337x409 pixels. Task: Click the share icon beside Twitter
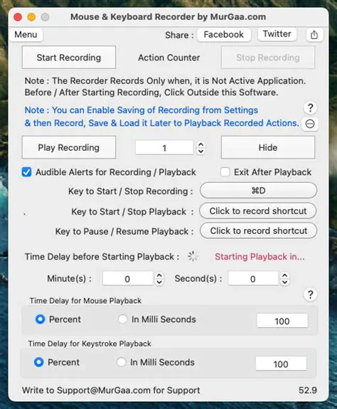pos(314,34)
